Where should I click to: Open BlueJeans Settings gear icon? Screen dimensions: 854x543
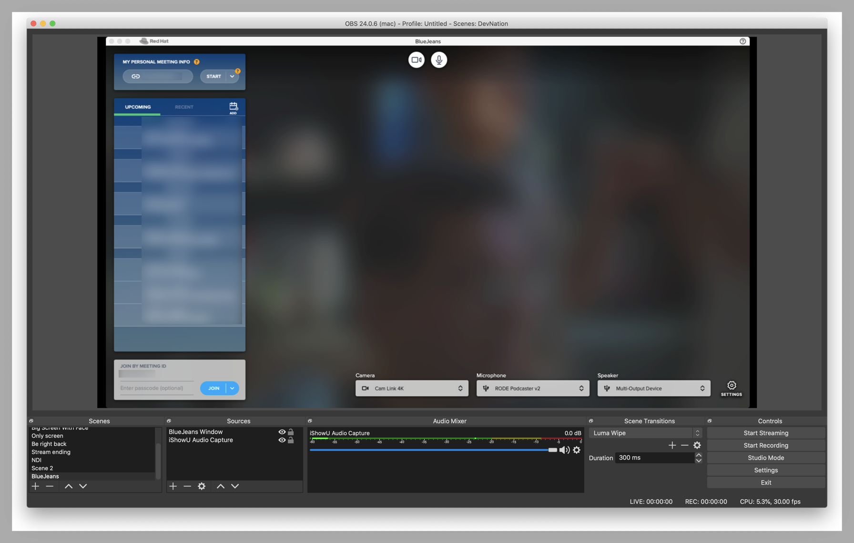click(732, 389)
